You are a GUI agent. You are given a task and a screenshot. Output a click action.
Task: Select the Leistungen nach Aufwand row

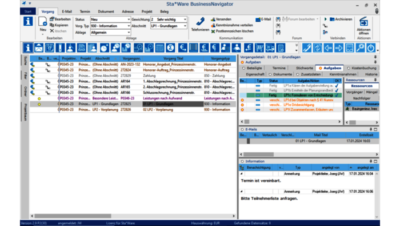click(x=133, y=98)
